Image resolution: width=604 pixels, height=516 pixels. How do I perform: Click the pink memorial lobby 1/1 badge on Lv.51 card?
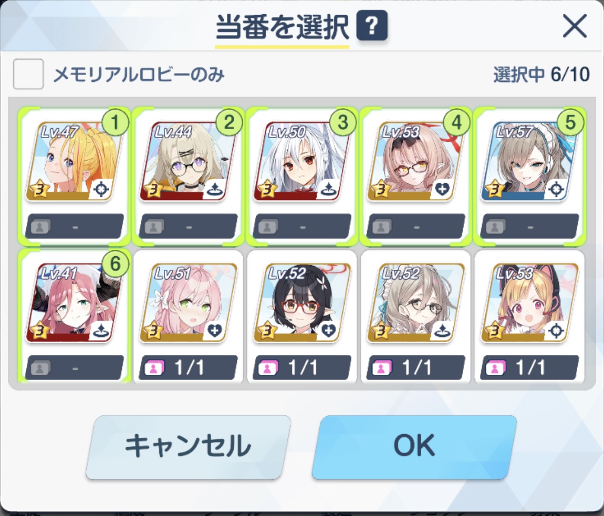click(188, 368)
